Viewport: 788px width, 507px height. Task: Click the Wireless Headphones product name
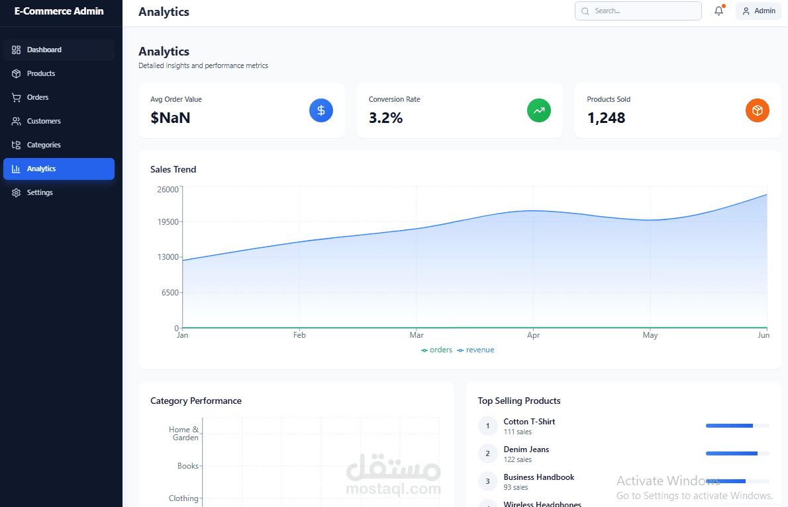[542, 504]
